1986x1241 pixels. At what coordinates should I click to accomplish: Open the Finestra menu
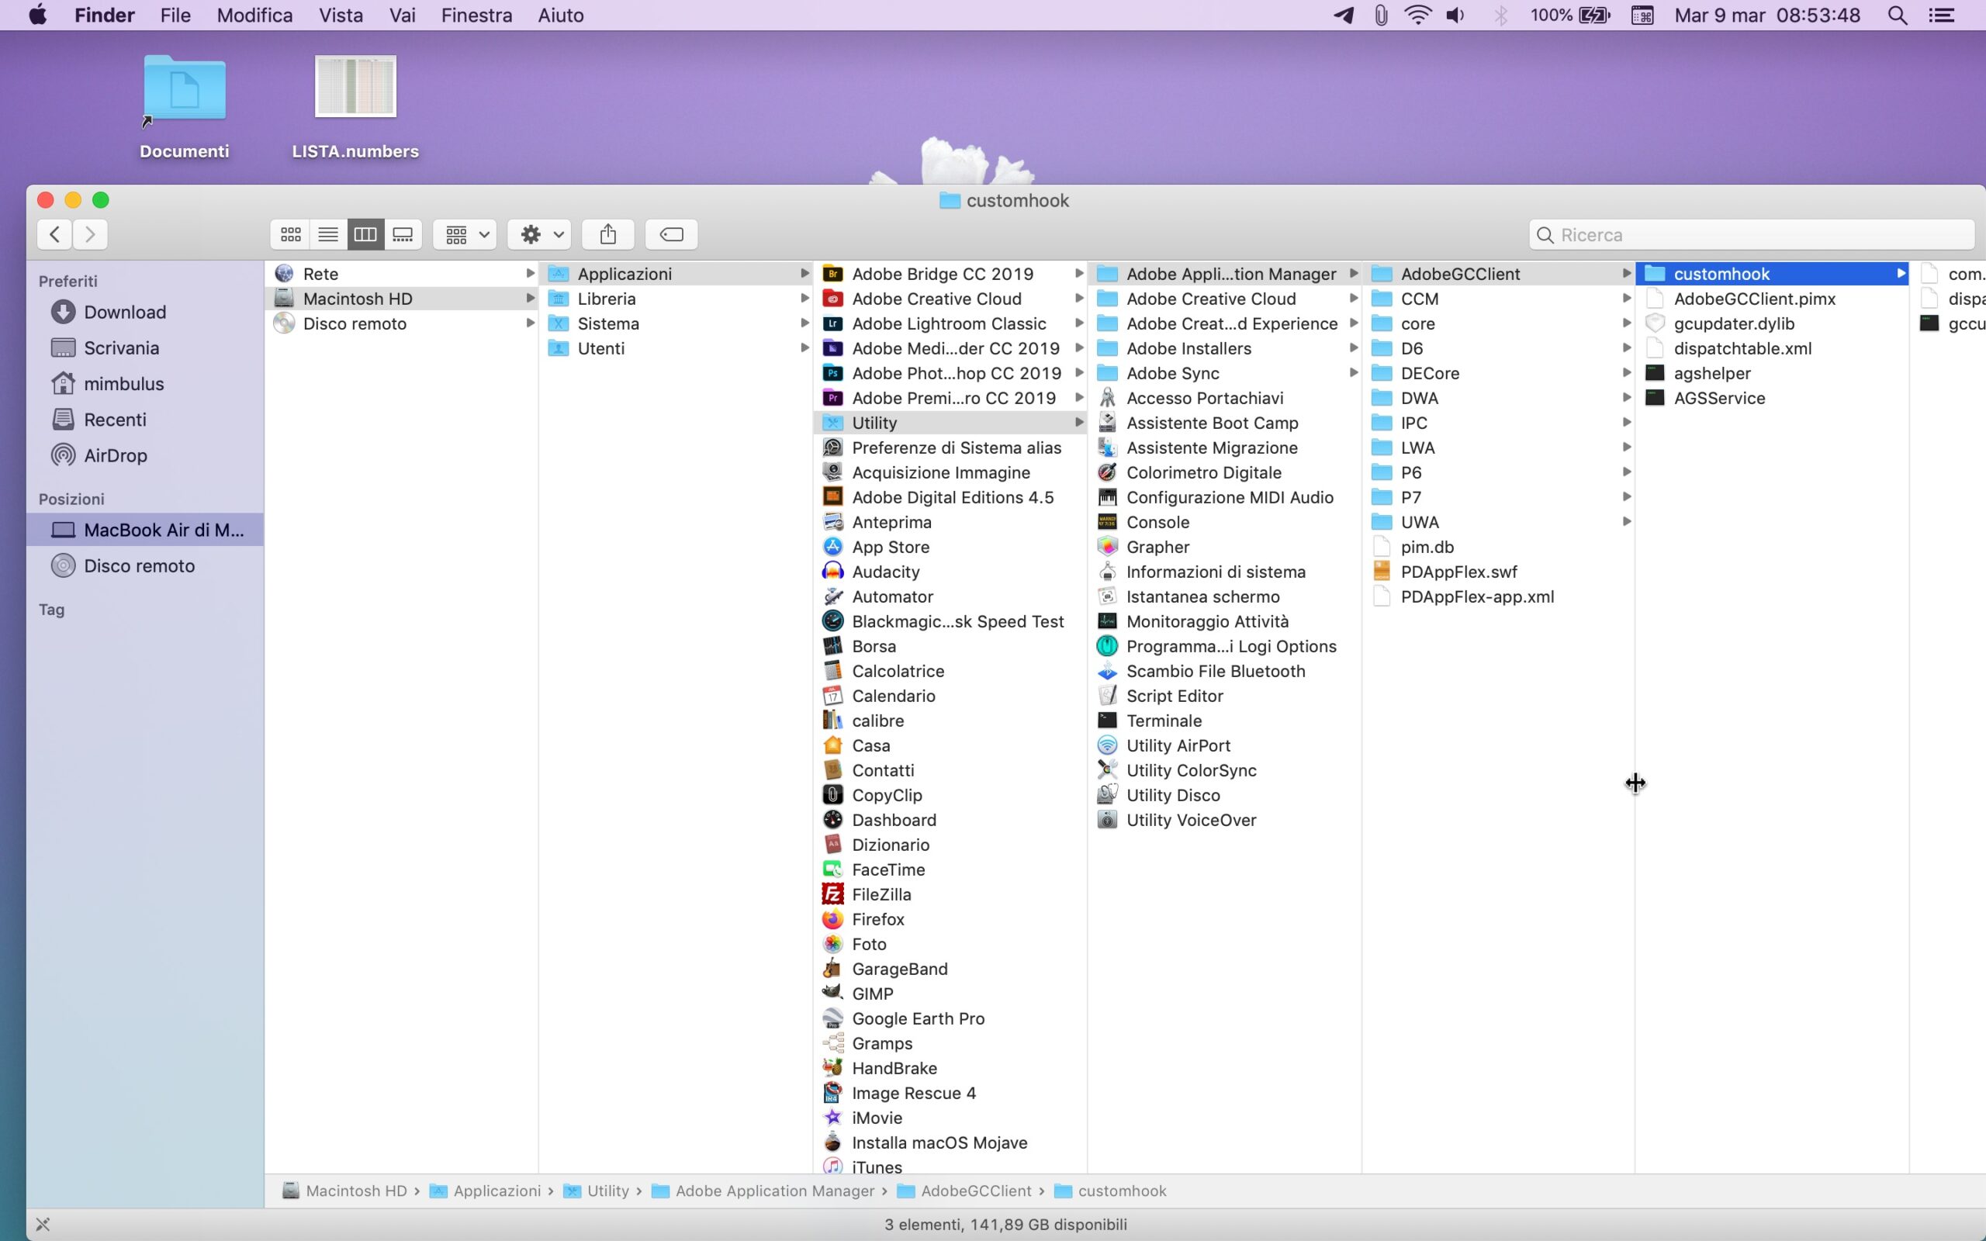click(476, 16)
